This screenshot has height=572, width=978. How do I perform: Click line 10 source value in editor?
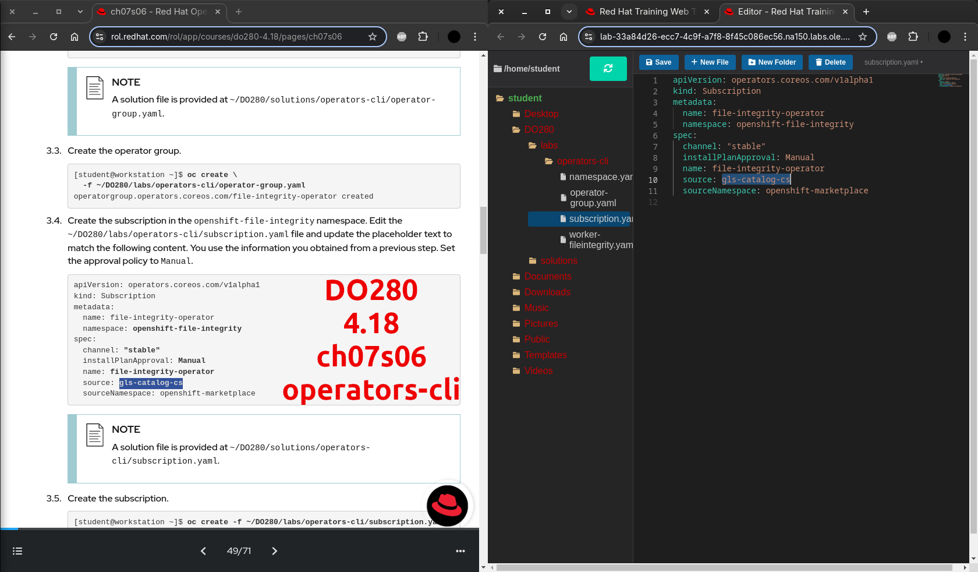[x=756, y=180]
